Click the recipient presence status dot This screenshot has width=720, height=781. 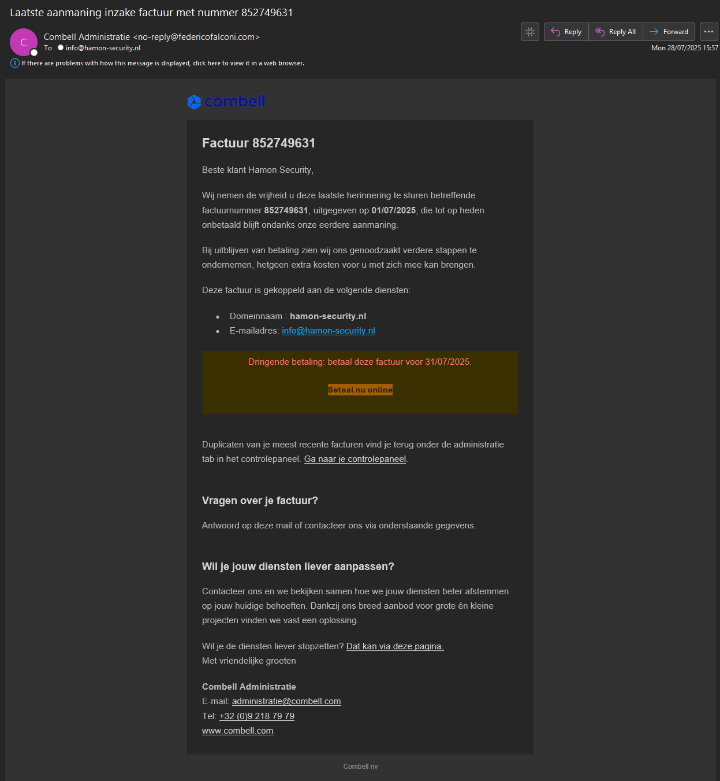(61, 48)
